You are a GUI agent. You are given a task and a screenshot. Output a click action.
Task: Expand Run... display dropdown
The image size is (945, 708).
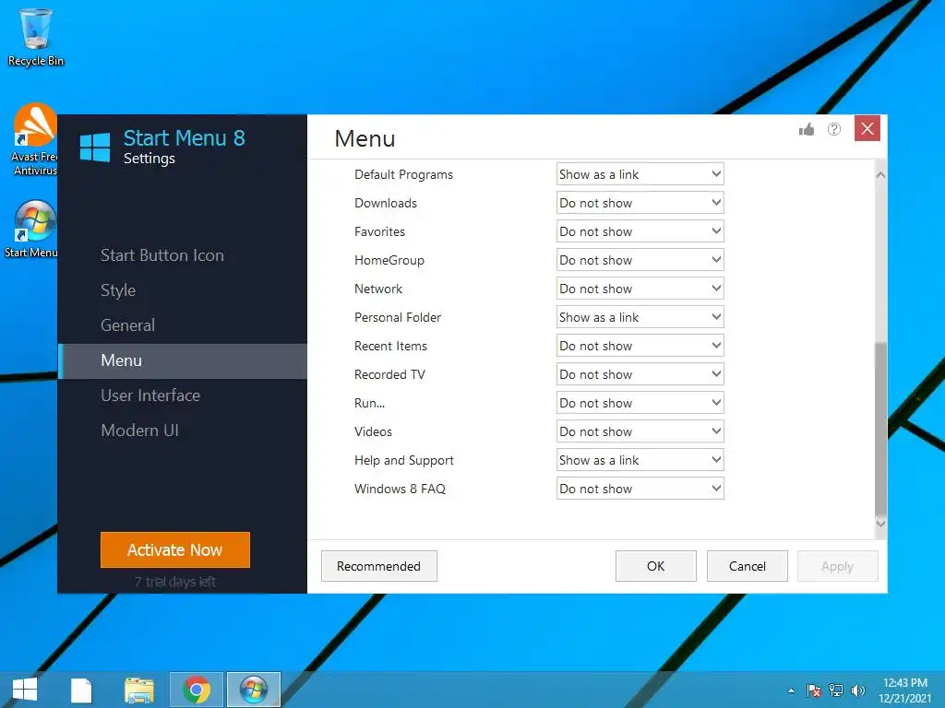pyautogui.click(x=640, y=404)
